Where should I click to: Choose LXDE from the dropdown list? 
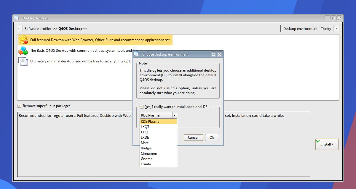(x=158, y=138)
